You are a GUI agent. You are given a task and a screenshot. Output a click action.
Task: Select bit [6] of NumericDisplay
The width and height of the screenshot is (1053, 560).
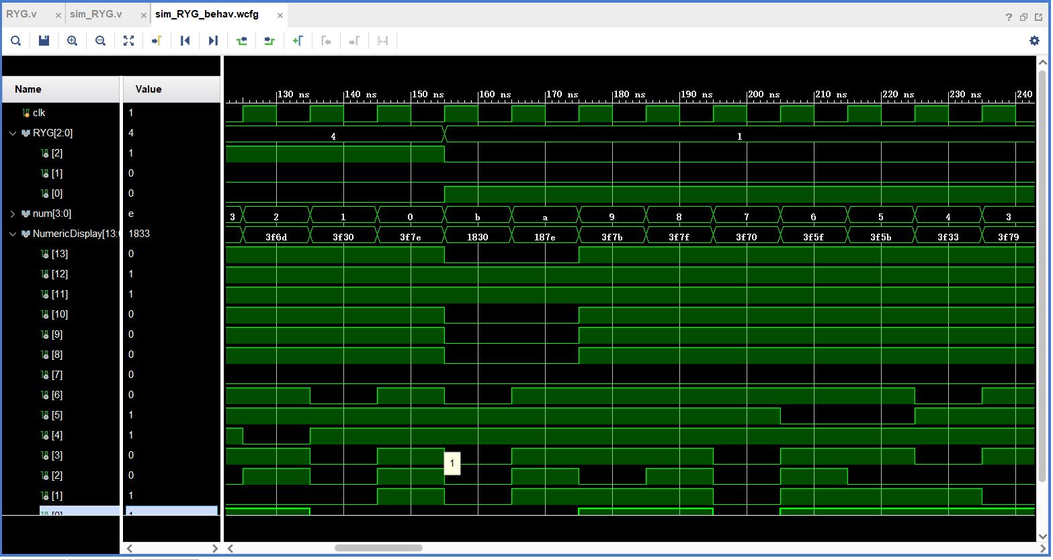click(57, 395)
